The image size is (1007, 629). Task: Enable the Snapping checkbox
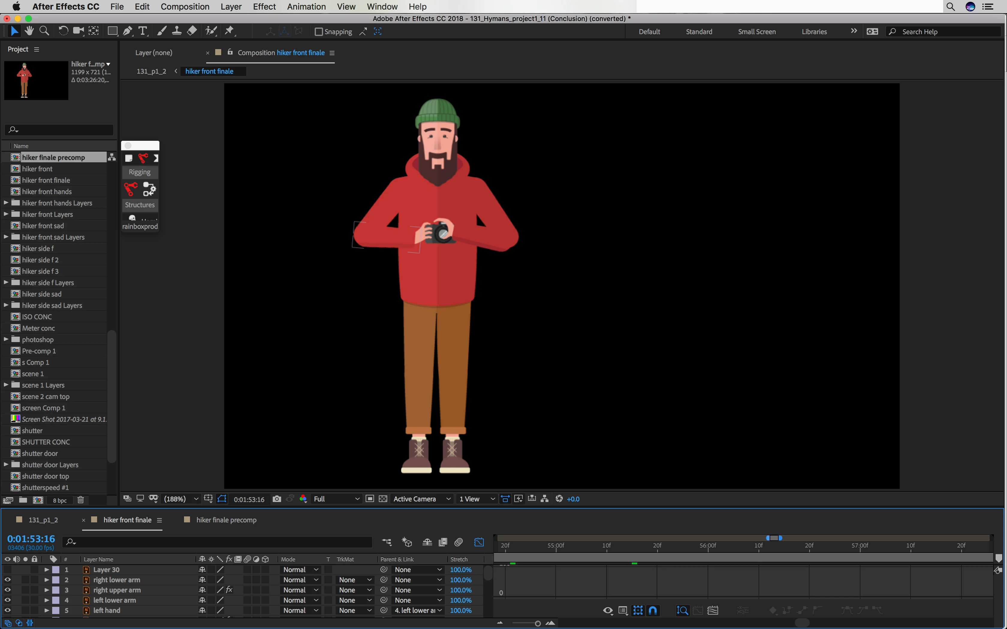click(x=319, y=32)
